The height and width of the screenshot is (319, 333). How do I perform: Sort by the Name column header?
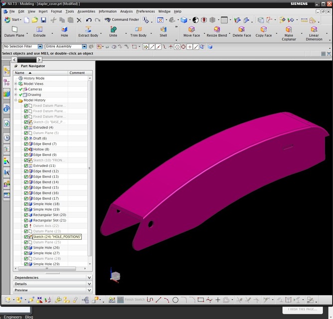[x=40, y=73]
